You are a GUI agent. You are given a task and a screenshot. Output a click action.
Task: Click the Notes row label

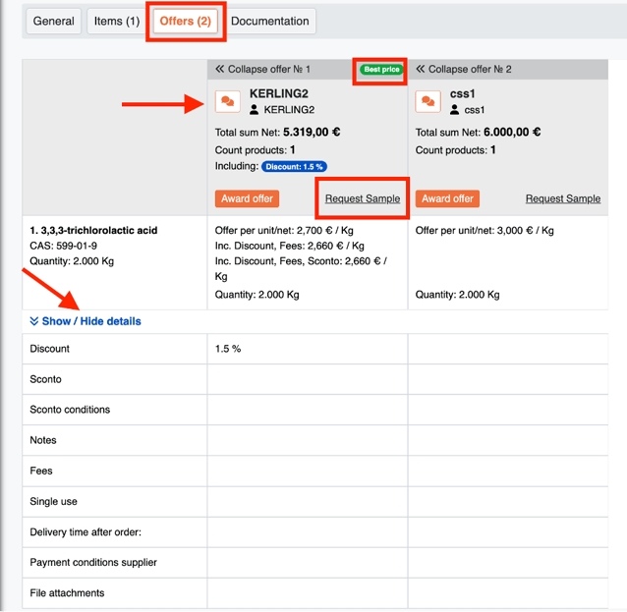click(x=43, y=440)
